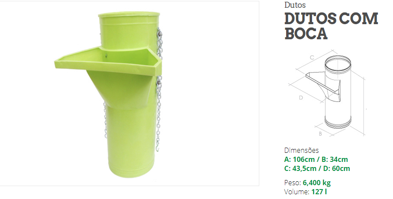Open the green duct product photo

point(129,94)
